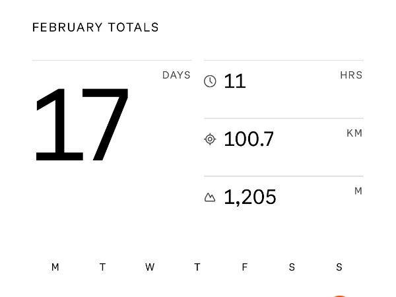396x297 pixels.
Task: Pick the Friday column header
Action: point(245,267)
